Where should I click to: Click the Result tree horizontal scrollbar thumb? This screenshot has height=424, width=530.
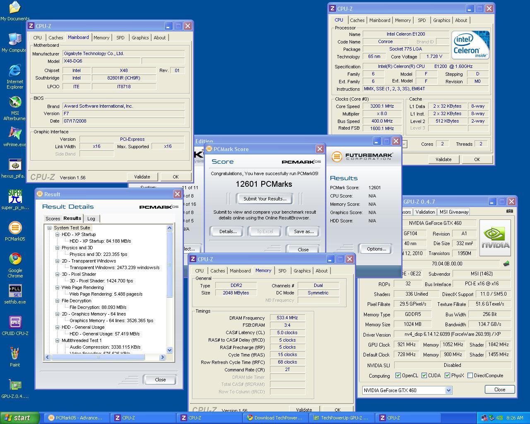(98, 357)
